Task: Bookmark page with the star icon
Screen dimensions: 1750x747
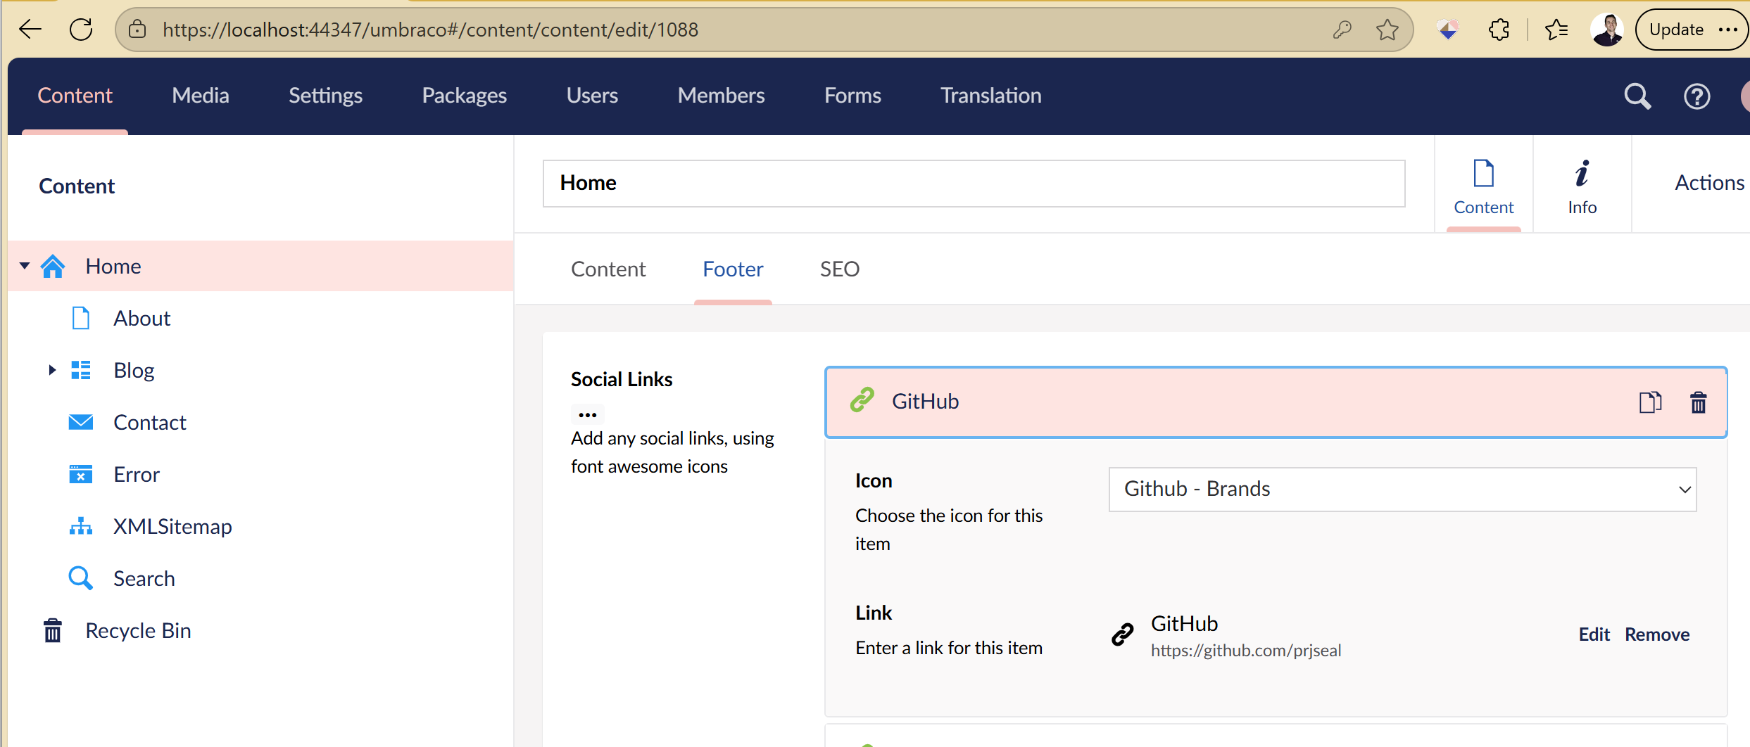Action: click(1387, 30)
